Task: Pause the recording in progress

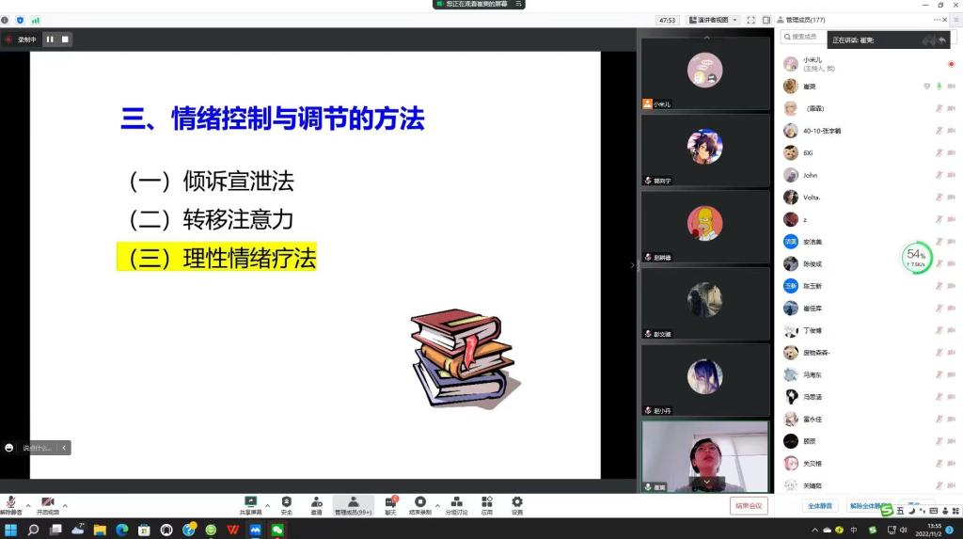Action: pyautogui.click(x=51, y=40)
